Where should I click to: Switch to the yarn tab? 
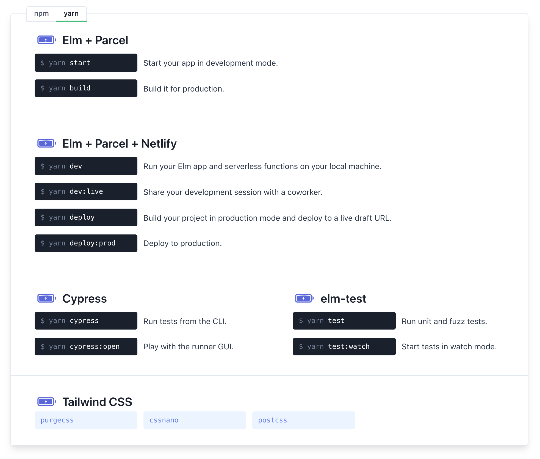click(71, 13)
